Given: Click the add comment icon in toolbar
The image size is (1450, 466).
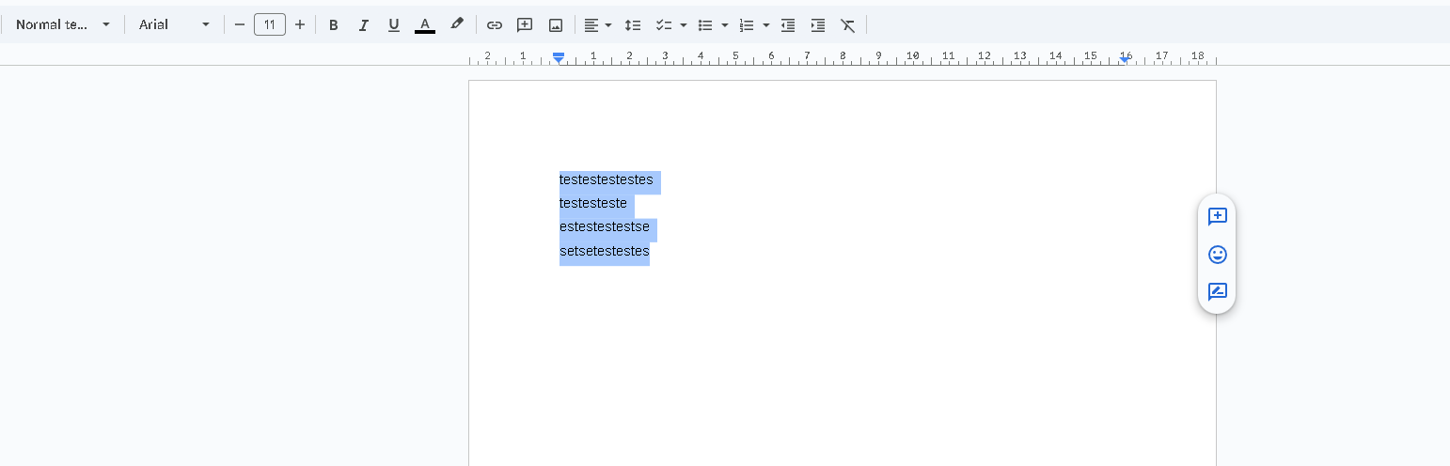Looking at the screenshot, I should (525, 25).
